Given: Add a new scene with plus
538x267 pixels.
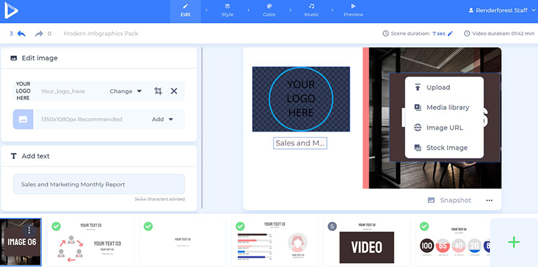Looking at the screenshot, I should 514,242.
